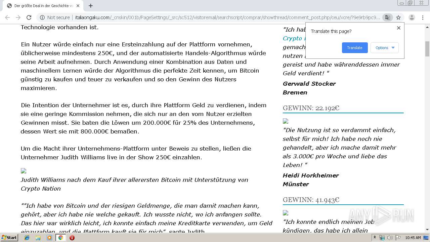Open the media player taskbar icon
Screen dimensions: 430x242
[x=49, y=238]
